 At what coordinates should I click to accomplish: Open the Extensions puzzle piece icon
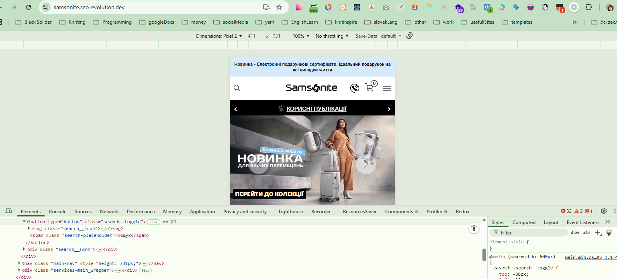[x=589, y=7]
